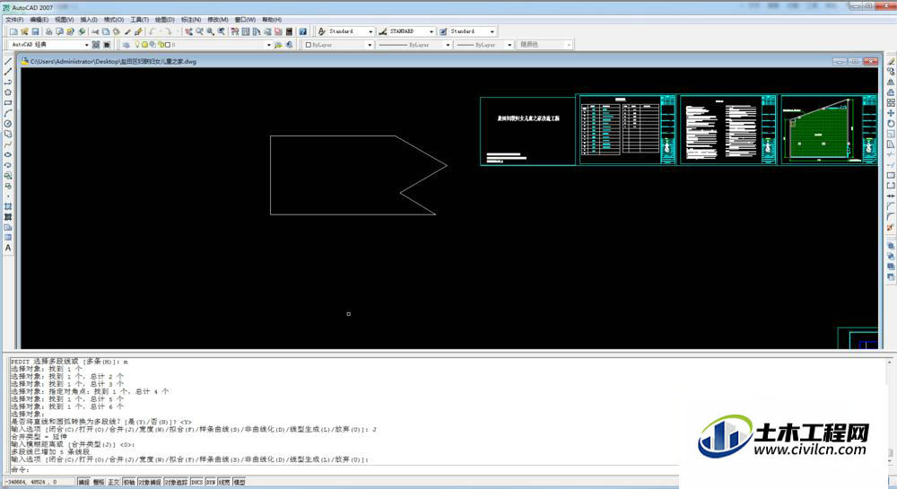897x489 pixels.
Task: Select the Move tool in modify toolbar
Action: 891,113
